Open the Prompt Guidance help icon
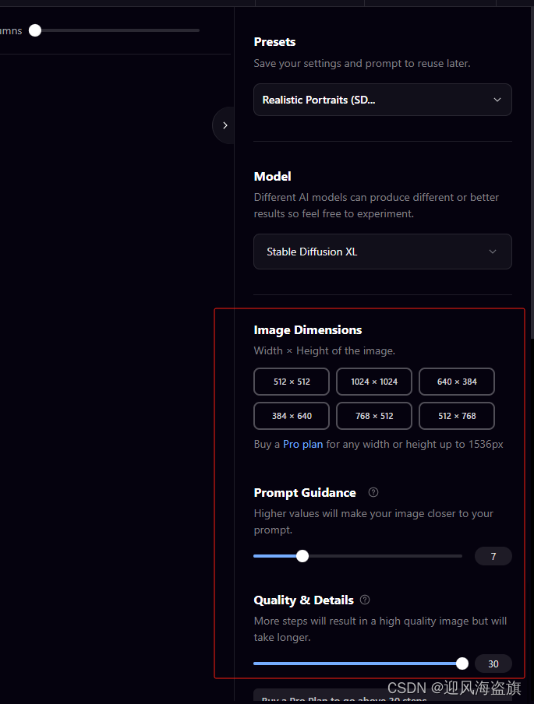Viewport: 534px width, 704px height. pos(373,492)
